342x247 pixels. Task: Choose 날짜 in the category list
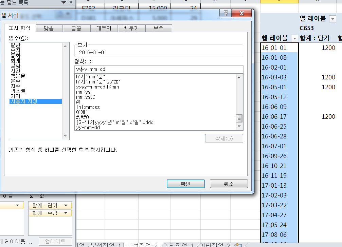click(x=15, y=65)
